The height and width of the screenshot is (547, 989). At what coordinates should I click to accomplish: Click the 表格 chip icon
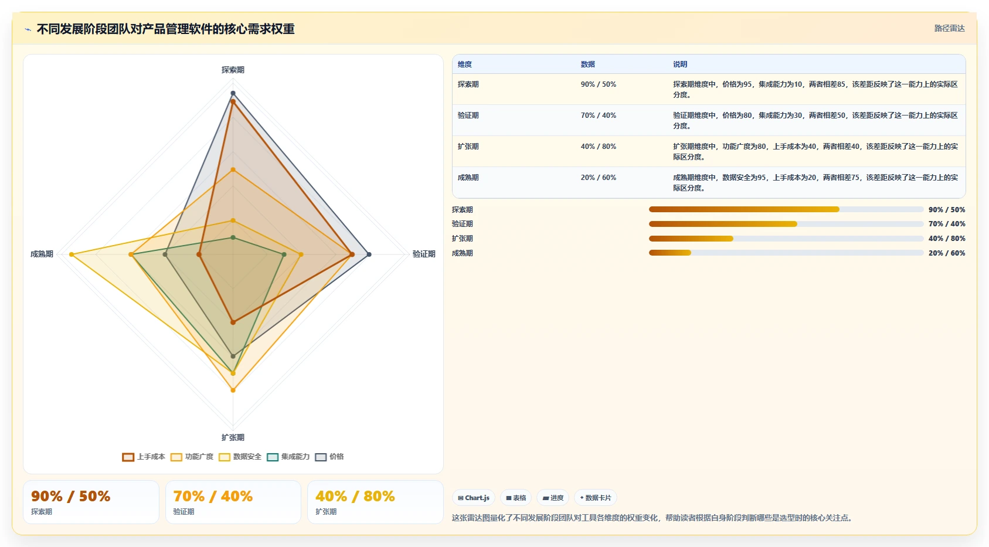(509, 498)
